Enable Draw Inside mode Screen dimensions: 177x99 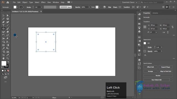tap(8, 74)
